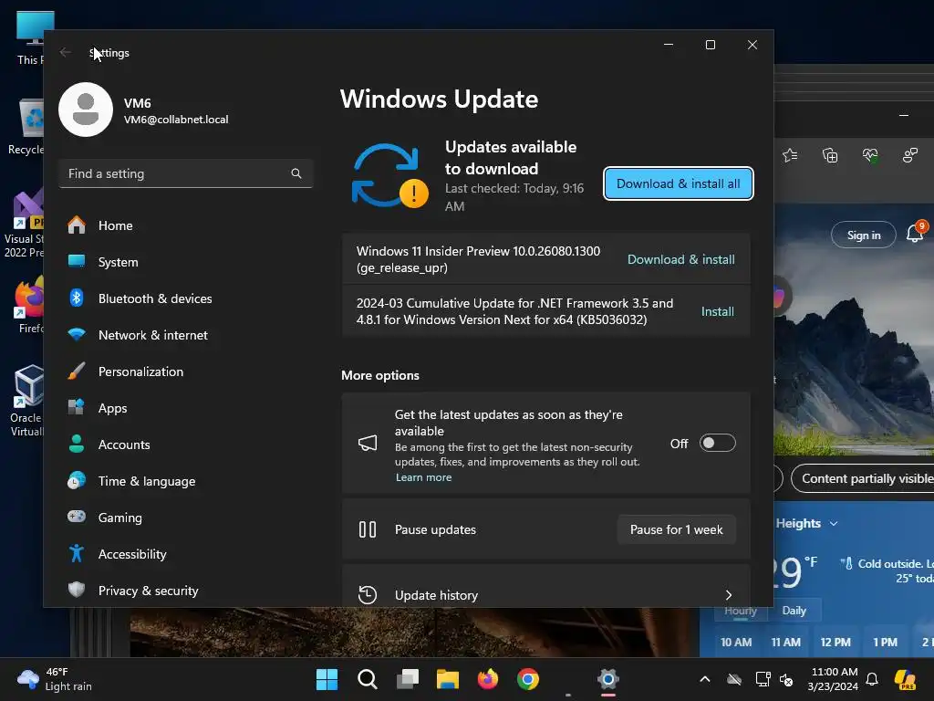Click Pause for 1 week button
934x701 pixels.
click(x=676, y=529)
